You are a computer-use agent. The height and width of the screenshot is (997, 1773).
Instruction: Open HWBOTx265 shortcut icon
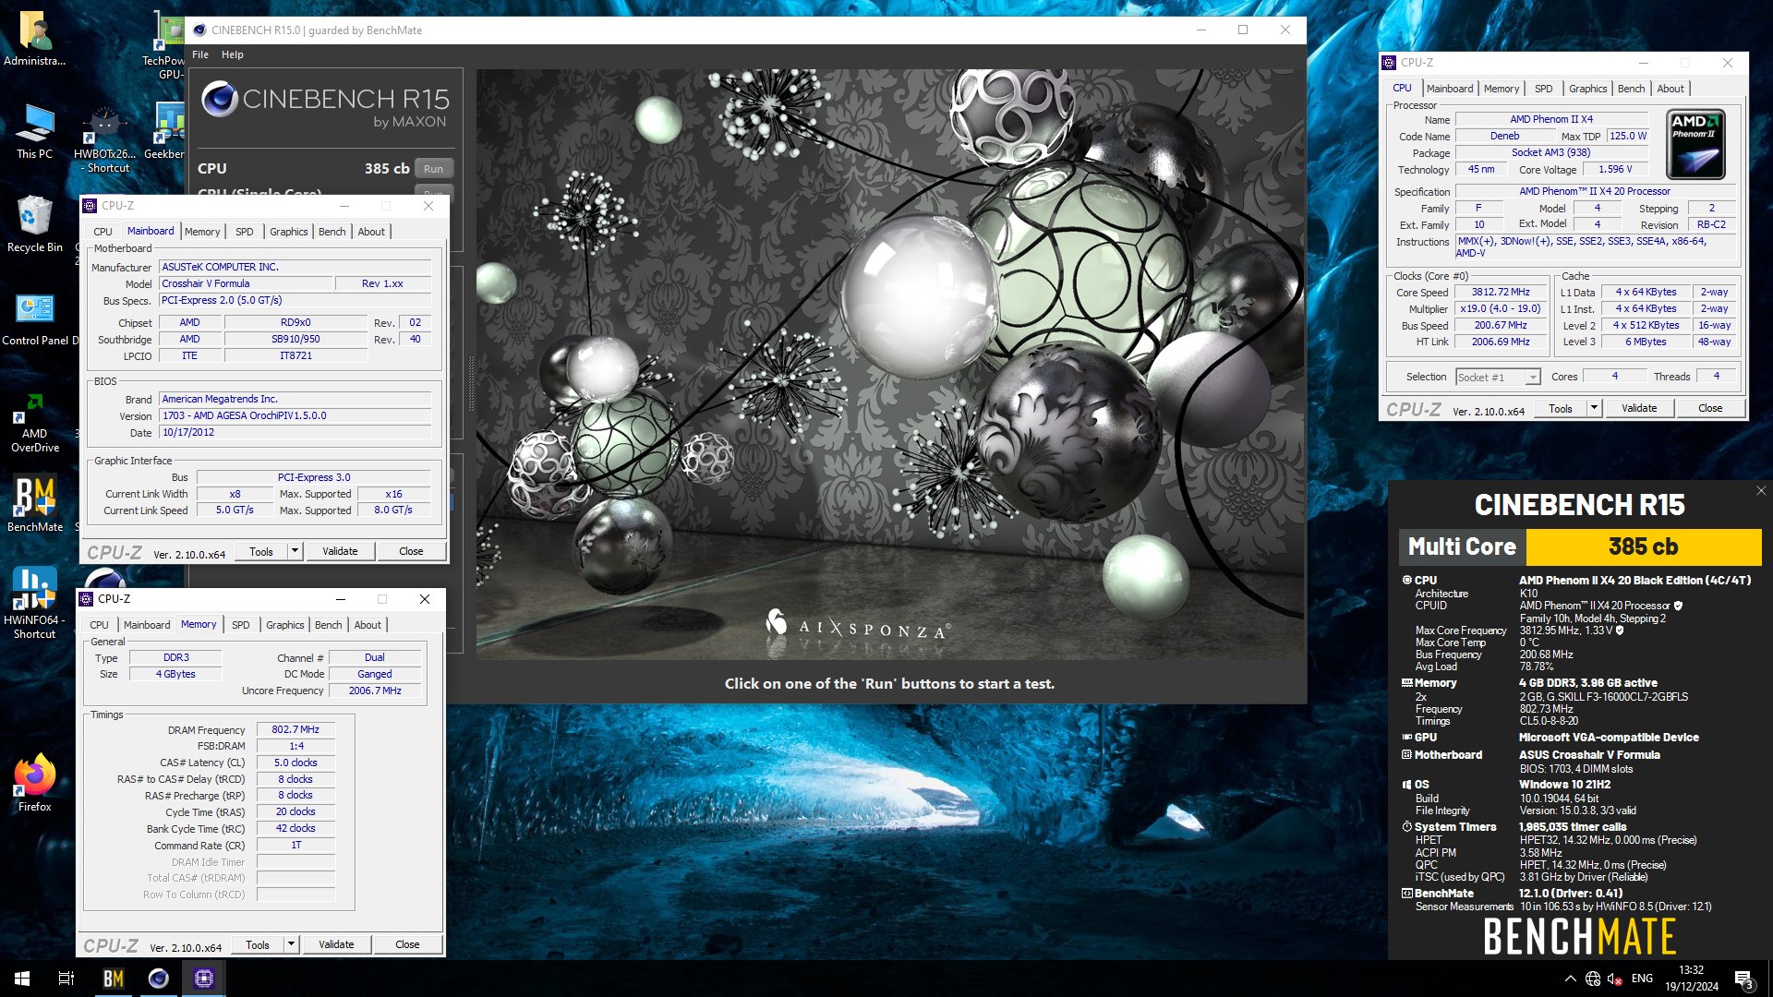coord(104,140)
